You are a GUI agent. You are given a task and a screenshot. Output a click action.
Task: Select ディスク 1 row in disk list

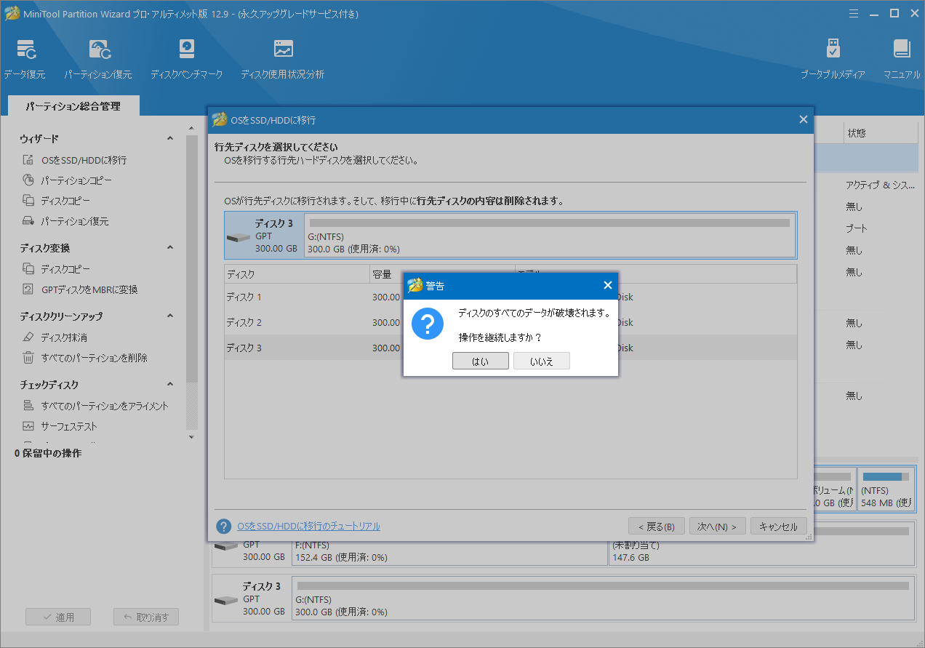(x=510, y=297)
